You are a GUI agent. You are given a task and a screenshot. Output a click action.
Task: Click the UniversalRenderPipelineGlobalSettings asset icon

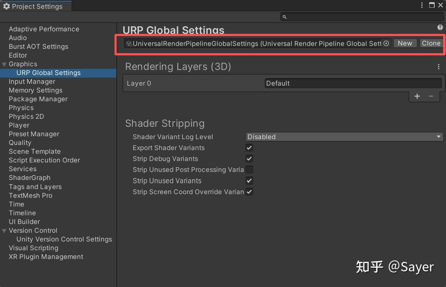(129, 44)
